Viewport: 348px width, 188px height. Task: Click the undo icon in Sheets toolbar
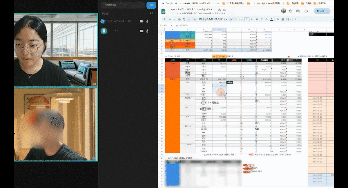tap(170, 19)
